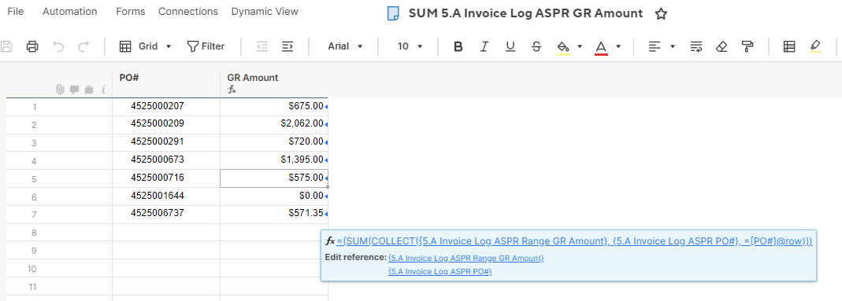Screen dimensions: 842x301
Task: Select cell 4525001644
Action: (166, 196)
